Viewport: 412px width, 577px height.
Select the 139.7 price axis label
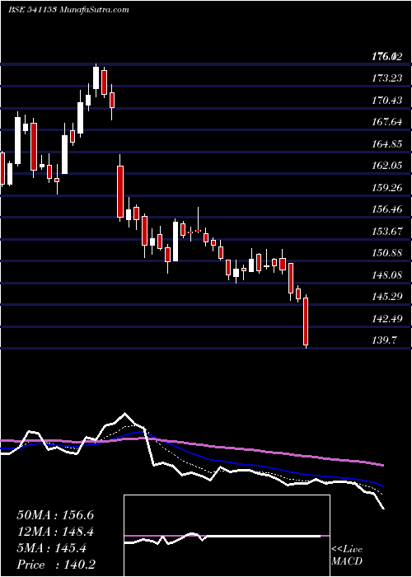click(385, 340)
